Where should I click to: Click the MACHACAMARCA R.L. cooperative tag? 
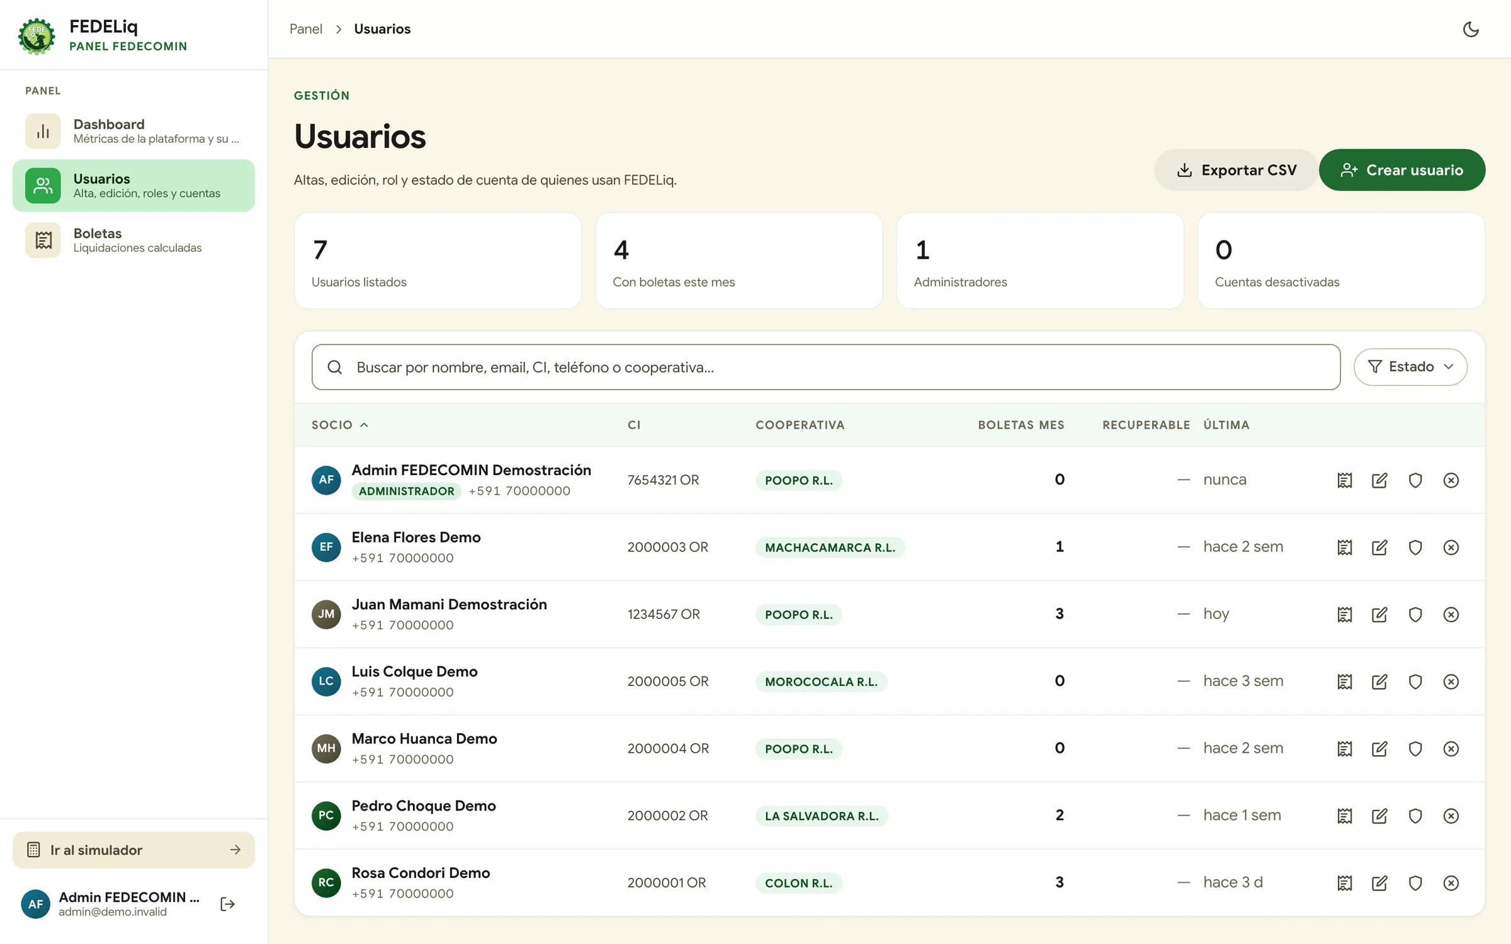(x=830, y=548)
